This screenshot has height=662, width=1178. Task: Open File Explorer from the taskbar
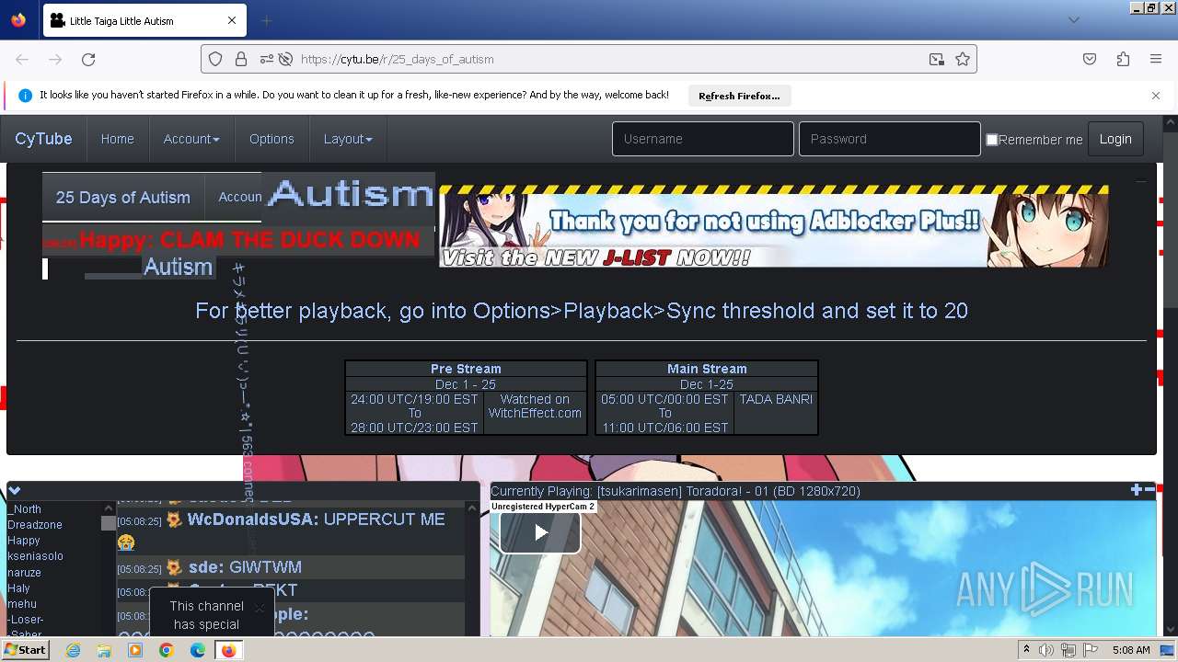coord(104,650)
